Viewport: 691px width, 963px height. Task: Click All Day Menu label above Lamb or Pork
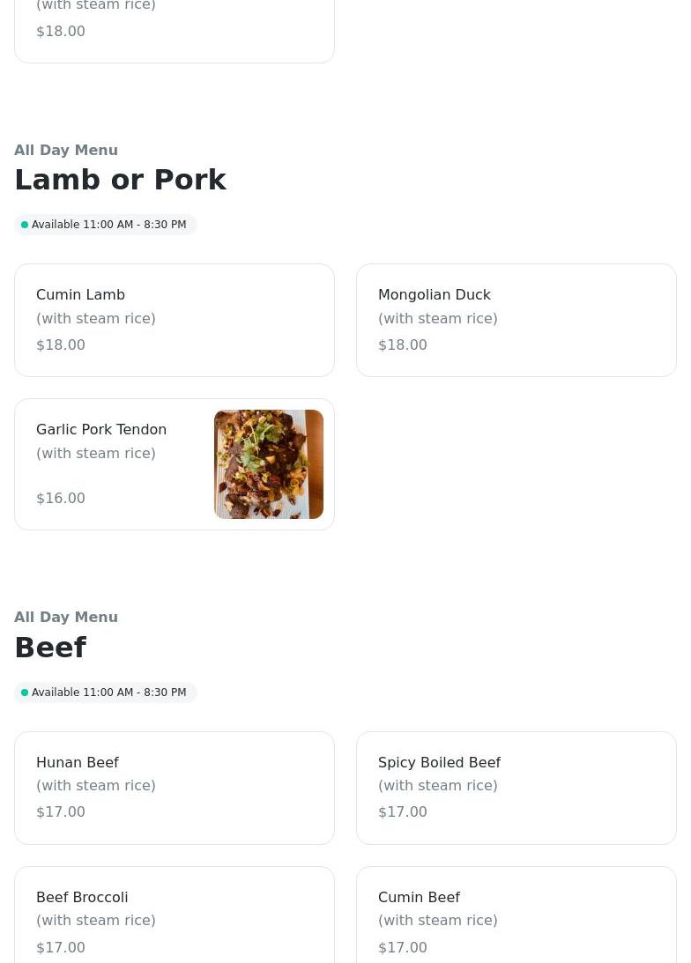click(66, 151)
